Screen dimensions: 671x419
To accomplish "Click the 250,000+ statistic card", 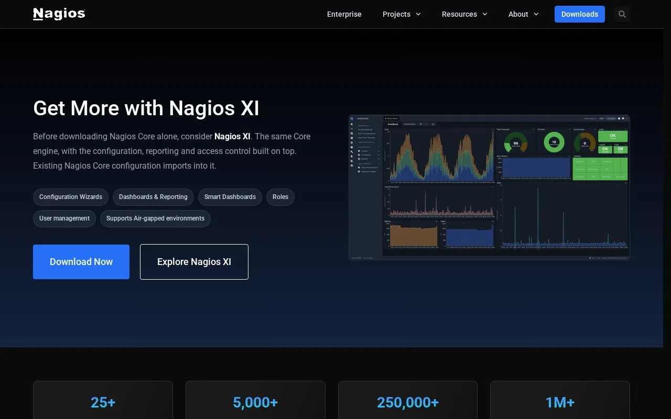I will [x=408, y=400].
